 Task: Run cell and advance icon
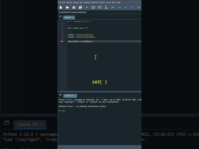point(100,7)
